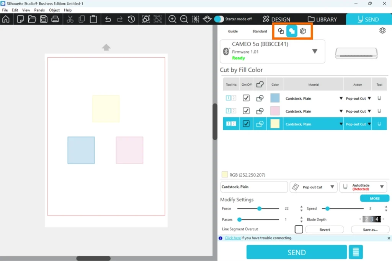Click the Home icon in toolbar

pyautogui.click(x=6, y=19)
